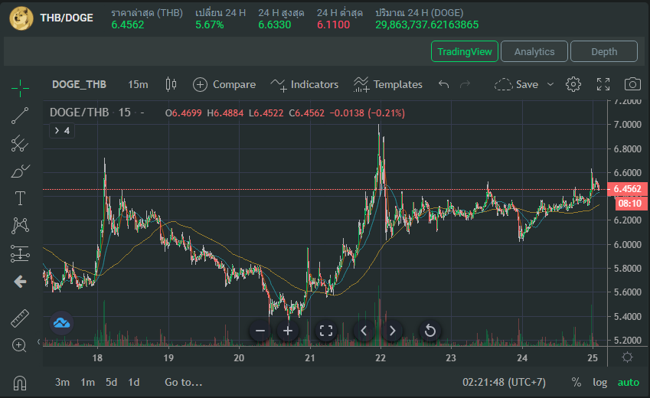Viewport: 650px width, 398px height.
Task: Select the text annotation tool
Action: pyautogui.click(x=20, y=198)
